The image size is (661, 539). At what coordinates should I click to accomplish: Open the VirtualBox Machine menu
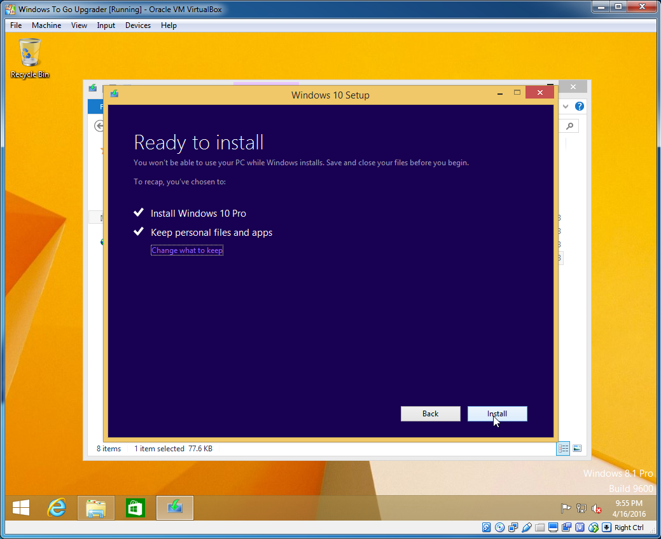click(46, 25)
